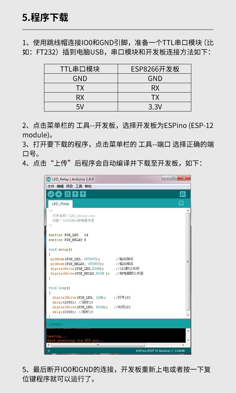Open the 工具 menu

pos(79,186)
